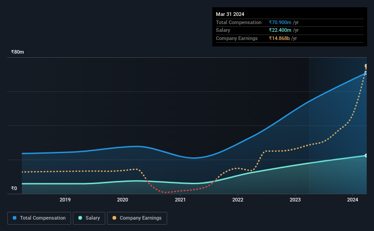The image size is (374, 231).
Task: Select the orange Company Earnings endpoint marker
Action: tap(366, 66)
